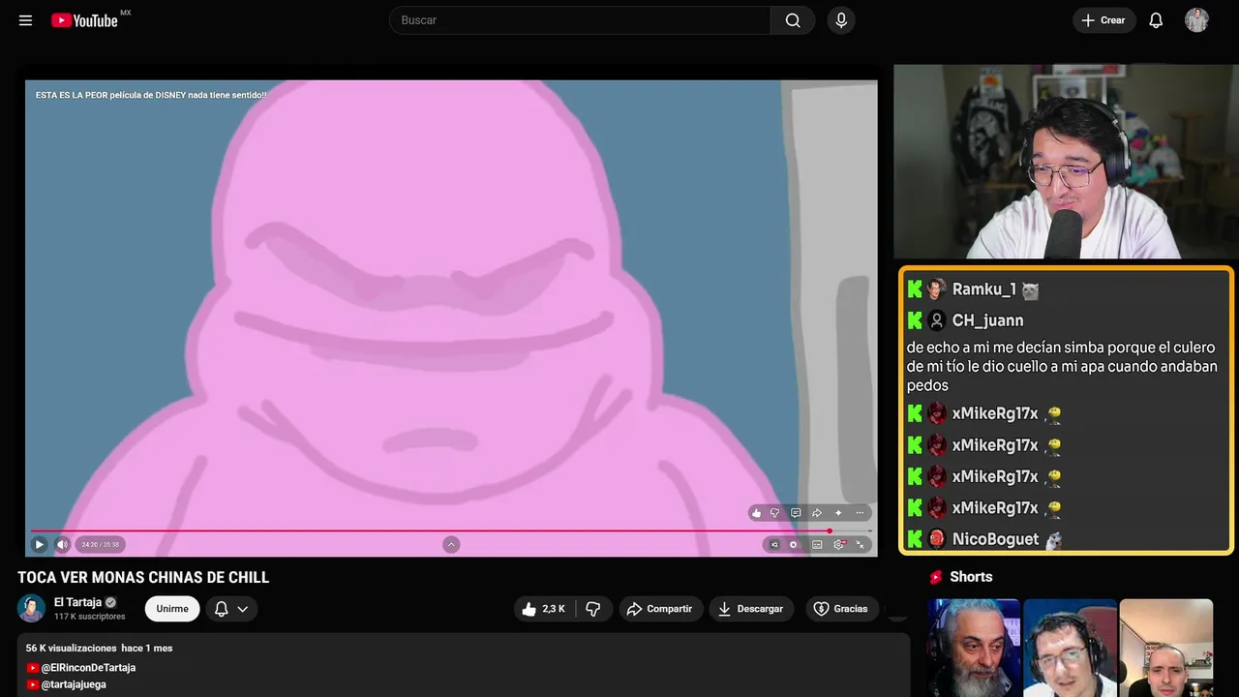Play the video with the play button
Screen dimensions: 1239x697
(39, 544)
